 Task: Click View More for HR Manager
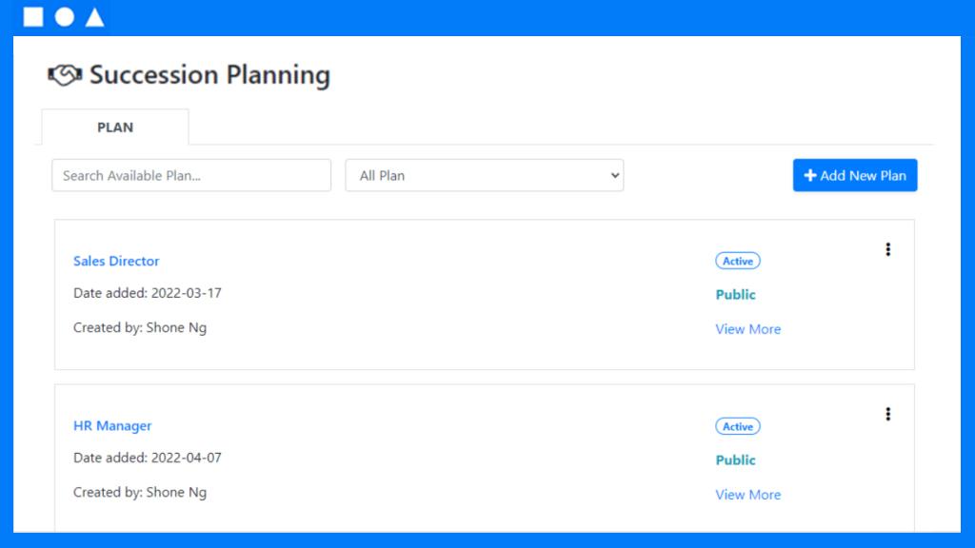[x=748, y=495]
